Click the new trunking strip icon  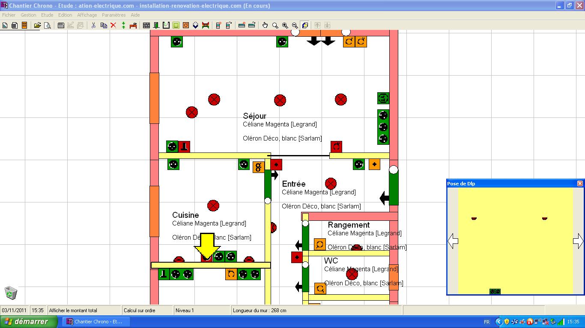[242, 26]
